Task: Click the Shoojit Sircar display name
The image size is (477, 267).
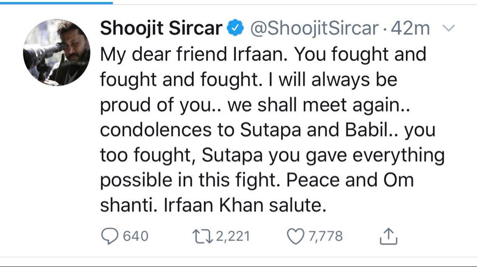Action: point(161,29)
